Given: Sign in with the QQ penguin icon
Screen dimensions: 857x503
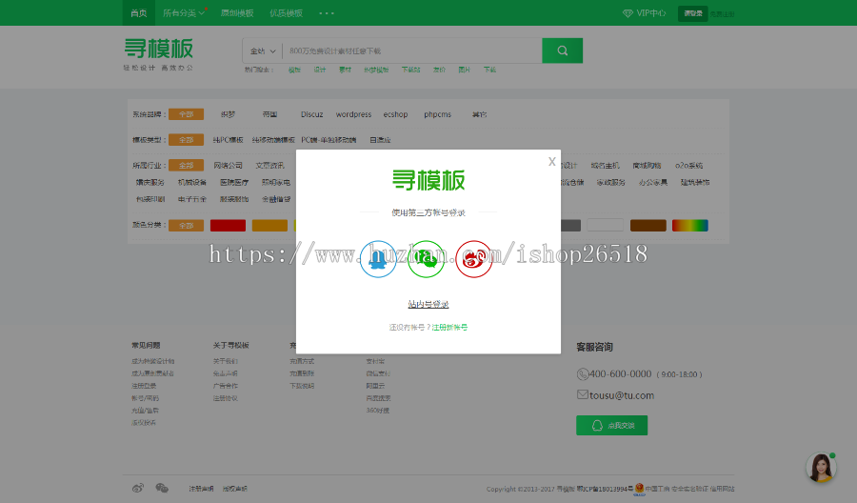Looking at the screenshot, I should [378, 258].
